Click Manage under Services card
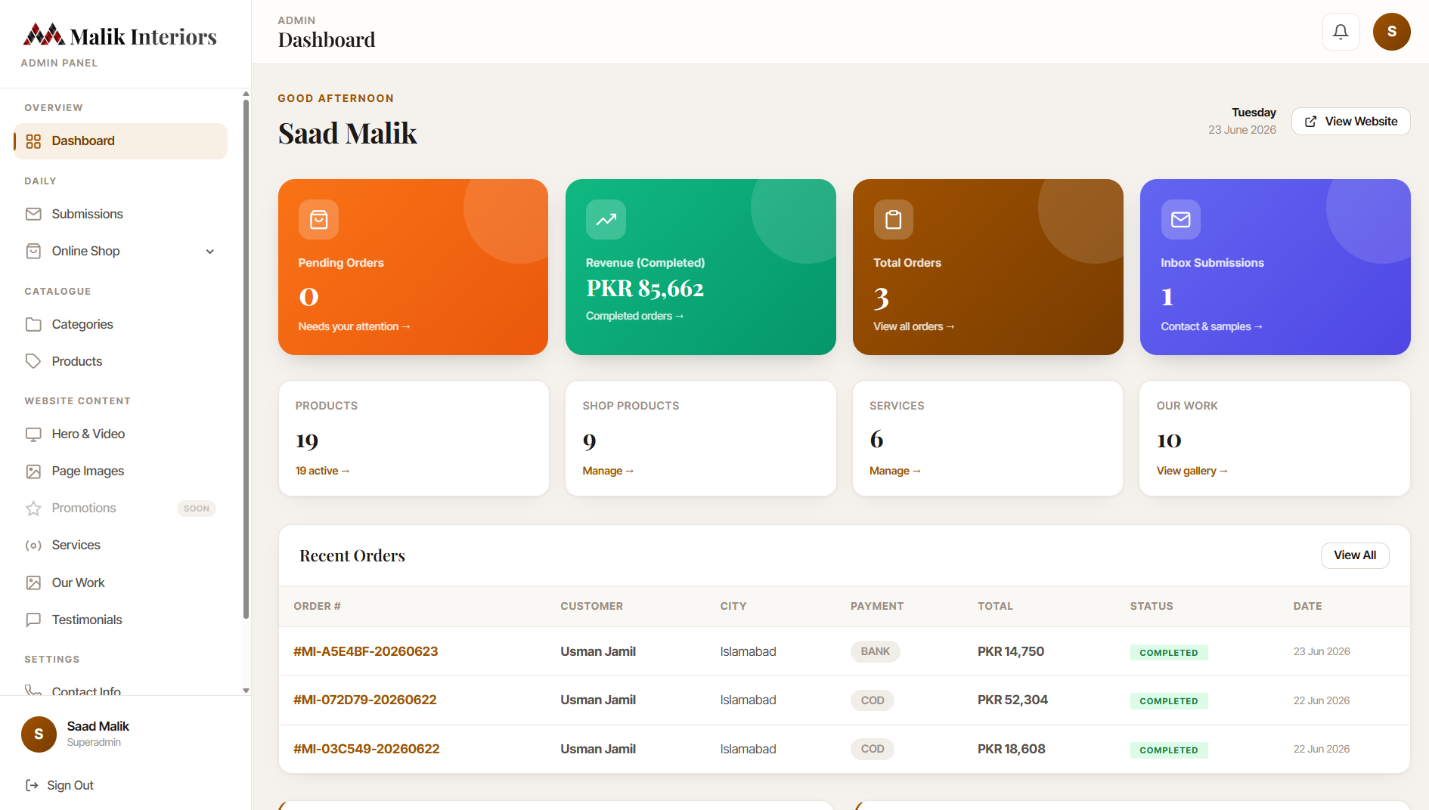This screenshot has height=810, width=1429. (894, 471)
